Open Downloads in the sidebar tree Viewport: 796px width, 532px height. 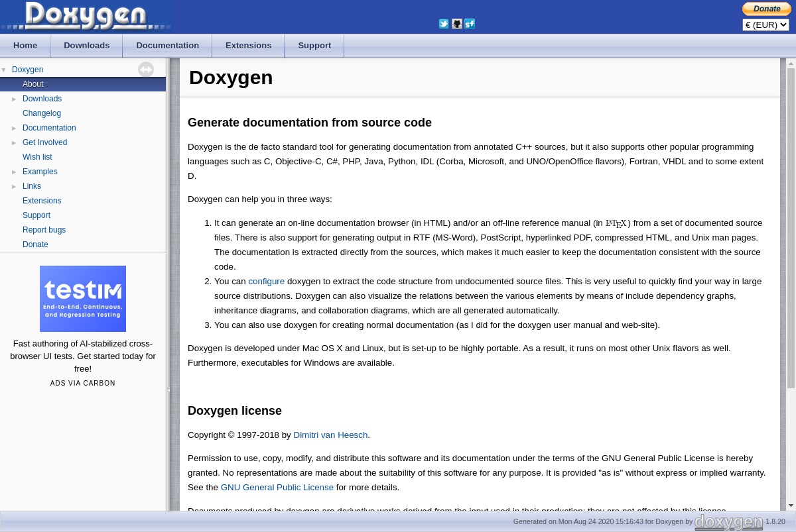tap(42, 99)
